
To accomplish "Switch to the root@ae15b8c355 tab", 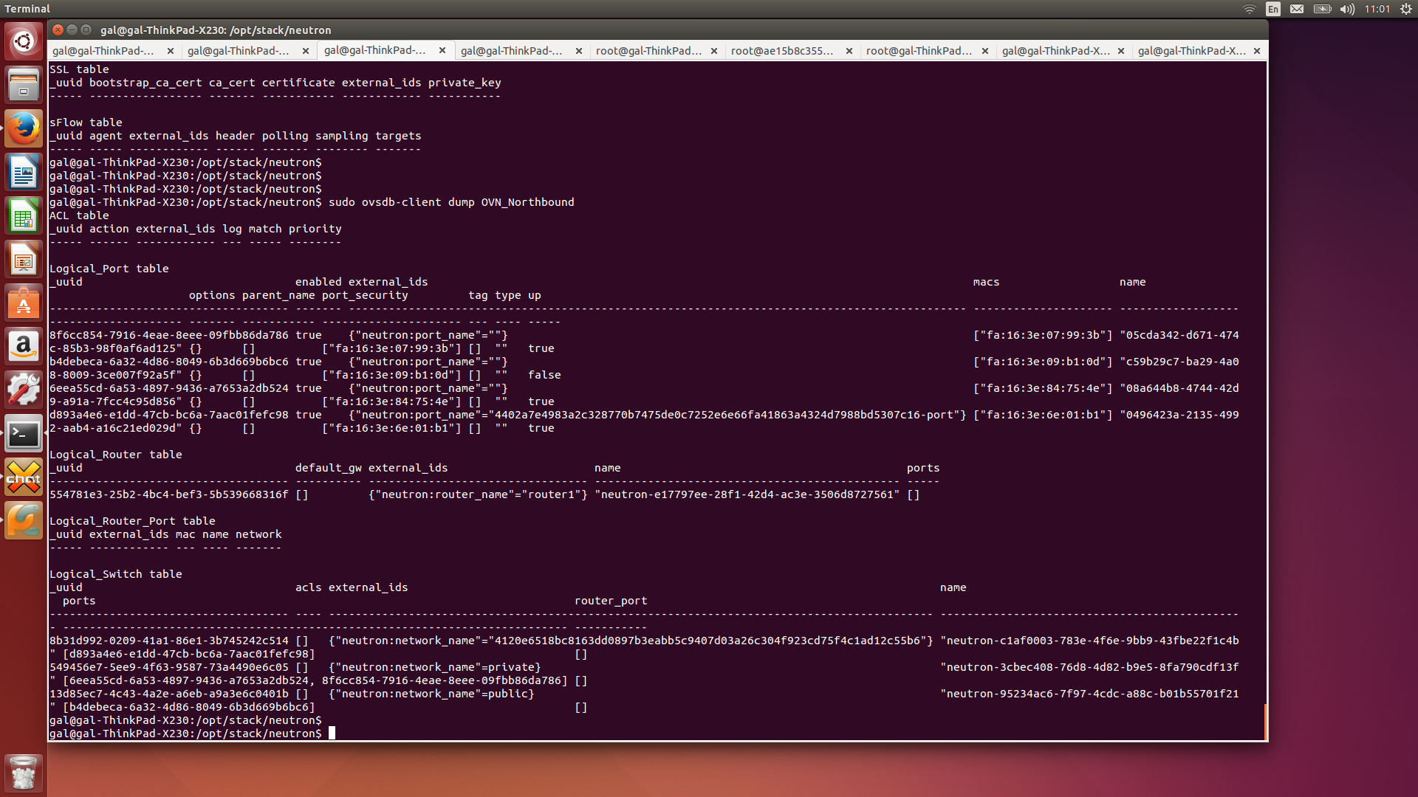I will click(x=781, y=51).
